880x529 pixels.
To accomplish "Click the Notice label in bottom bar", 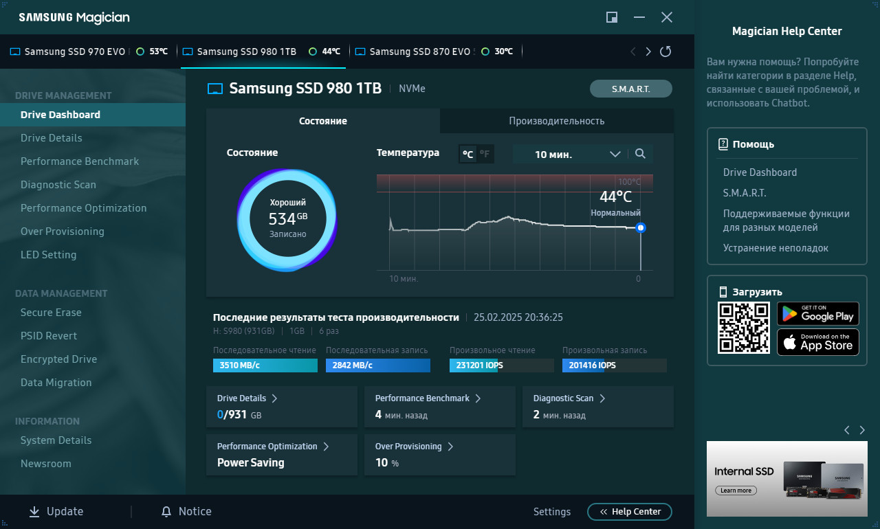I will pos(195,512).
